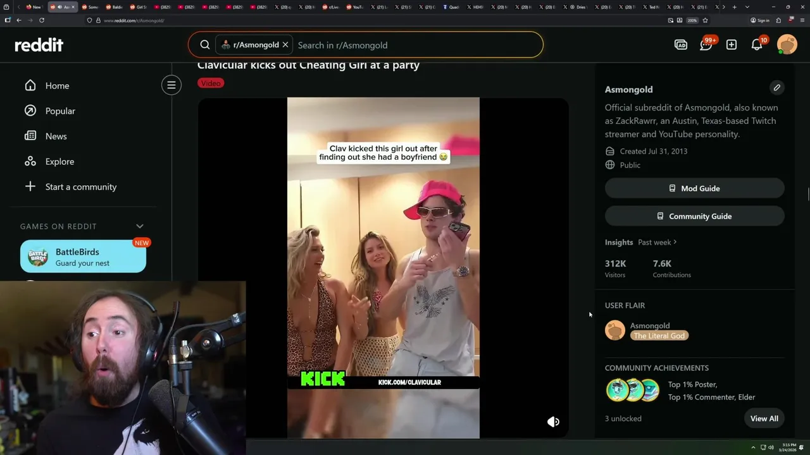Click the 7.6K Contributions stat
This screenshot has width=810, height=455.
click(671, 269)
